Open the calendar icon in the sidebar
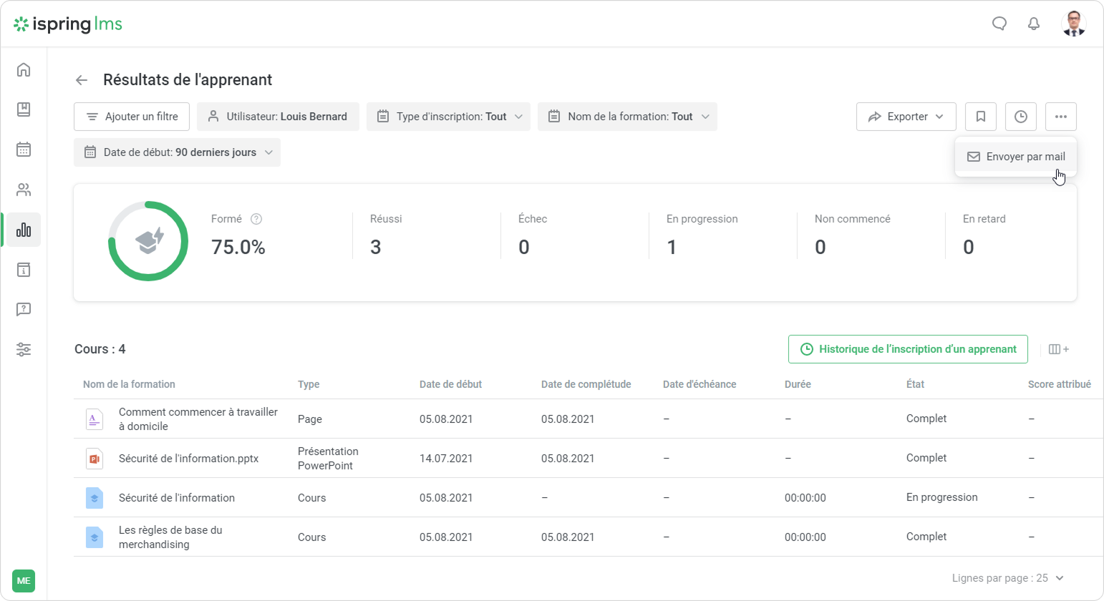Image resolution: width=1104 pixels, height=601 pixels. (24, 150)
